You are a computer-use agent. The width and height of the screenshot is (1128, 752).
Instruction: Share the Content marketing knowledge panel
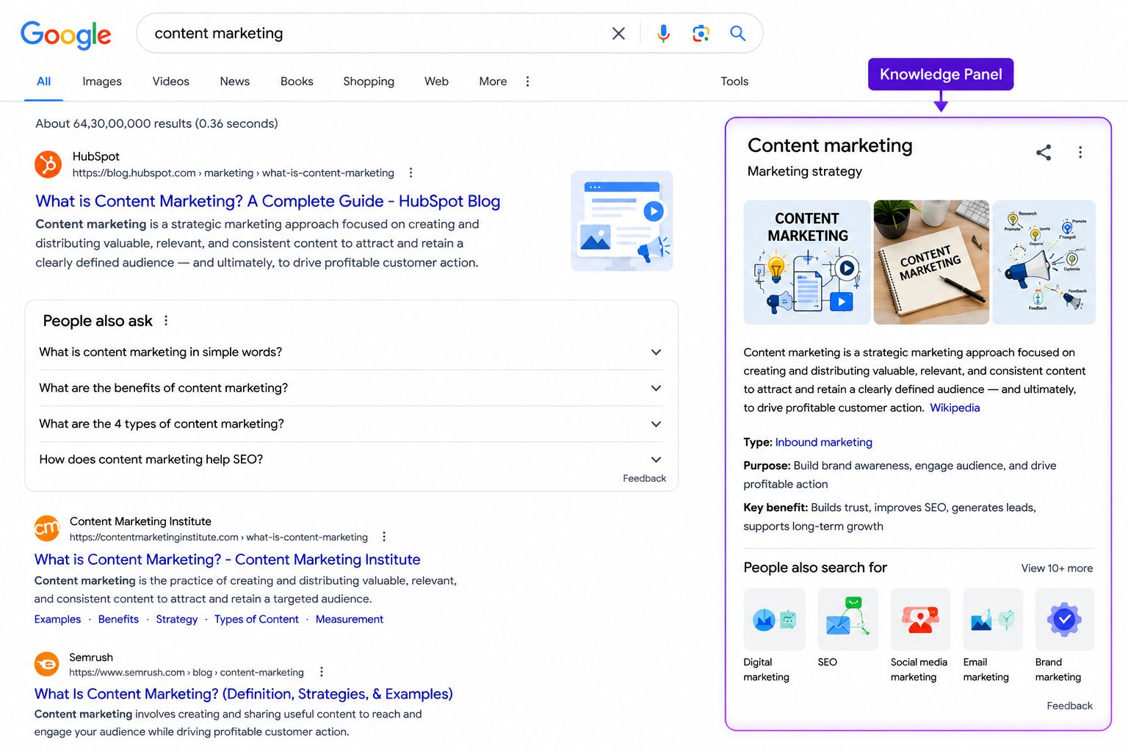point(1044,152)
